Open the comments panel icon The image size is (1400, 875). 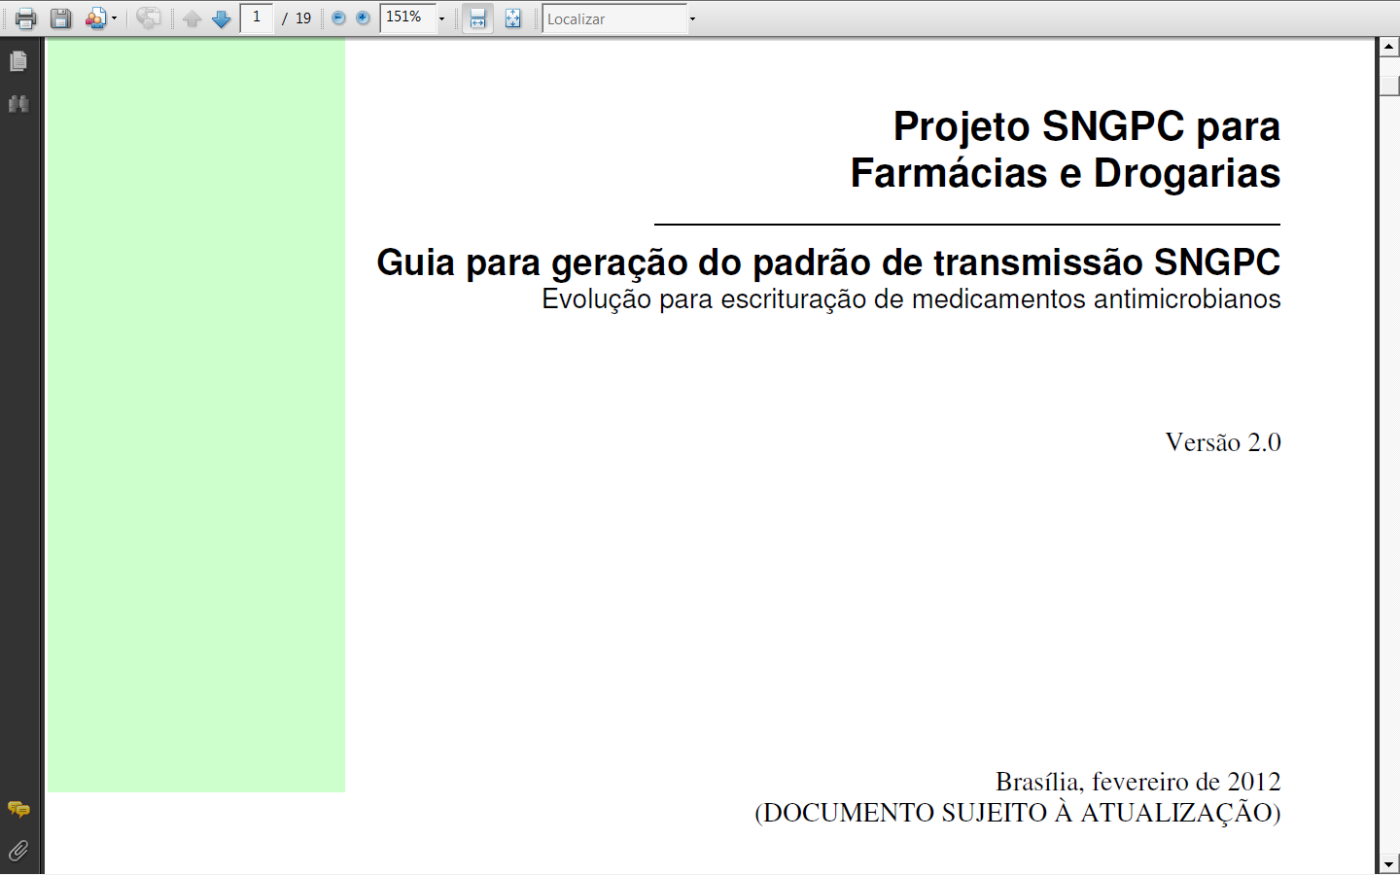pyautogui.click(x=18, y=809)
